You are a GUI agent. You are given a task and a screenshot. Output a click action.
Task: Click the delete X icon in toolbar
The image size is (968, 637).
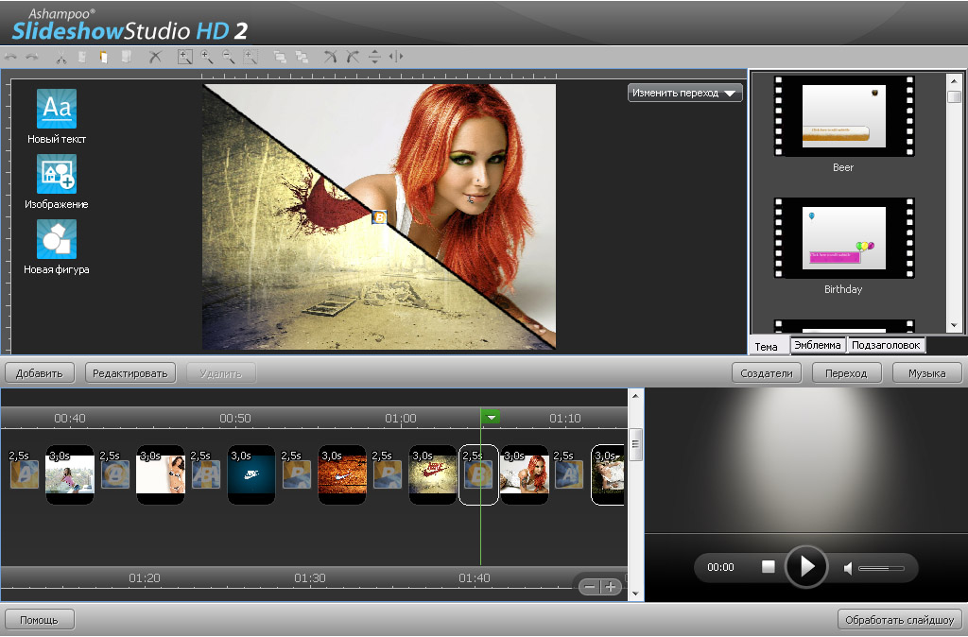(155, 58)
